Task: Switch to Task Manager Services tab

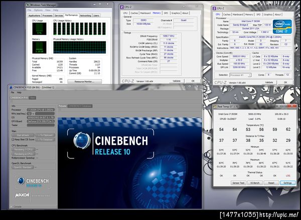Action: pos(59,16)
